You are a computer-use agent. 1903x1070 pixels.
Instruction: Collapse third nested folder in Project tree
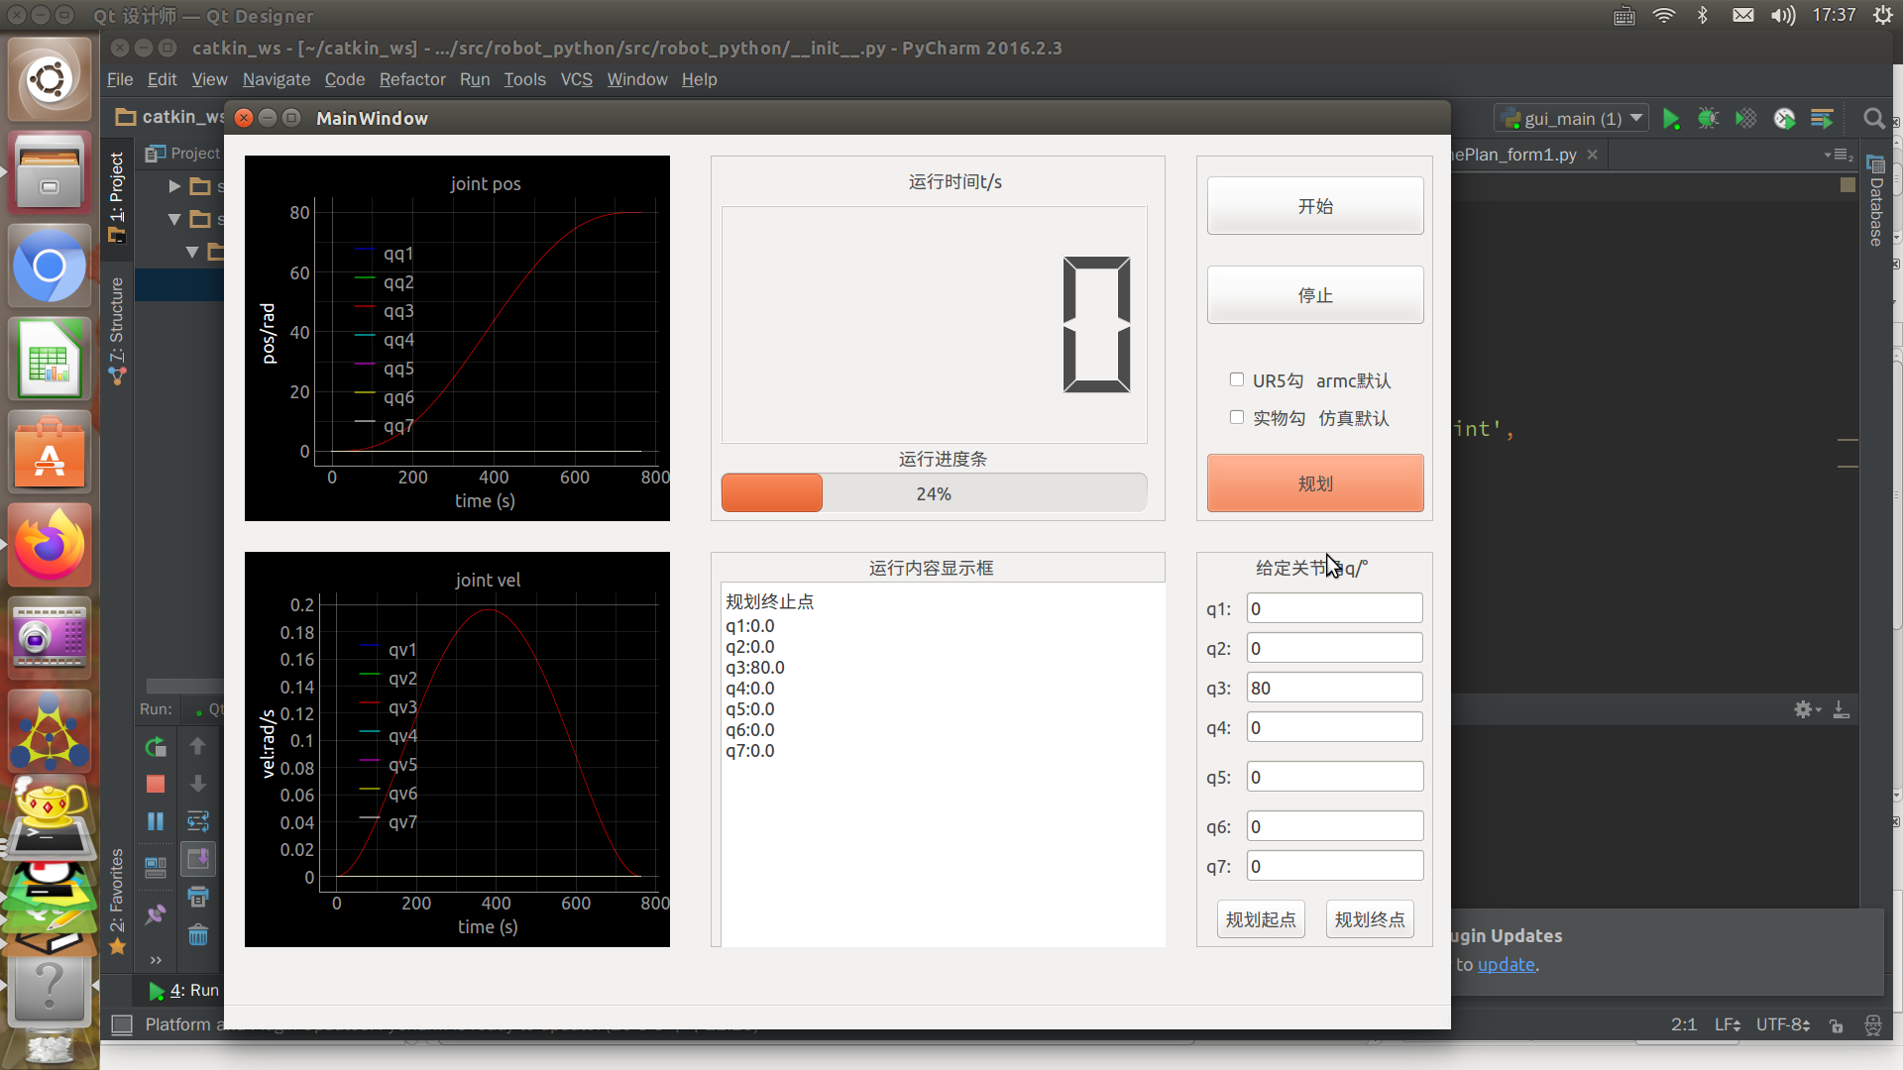coord(192,252)
